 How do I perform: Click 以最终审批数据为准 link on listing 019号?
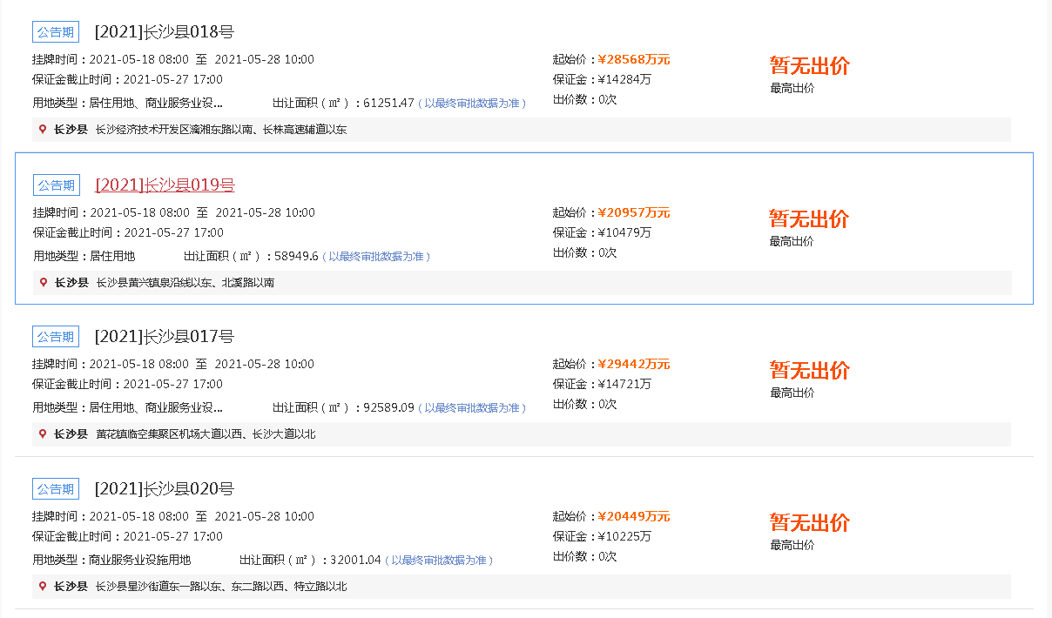pos(375,256)
